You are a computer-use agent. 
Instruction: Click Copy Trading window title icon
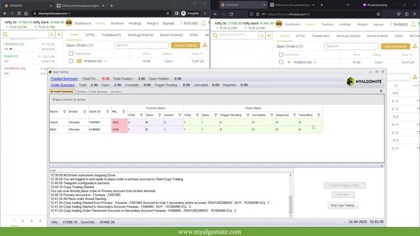pyautogui.click(x=50, y=71)
